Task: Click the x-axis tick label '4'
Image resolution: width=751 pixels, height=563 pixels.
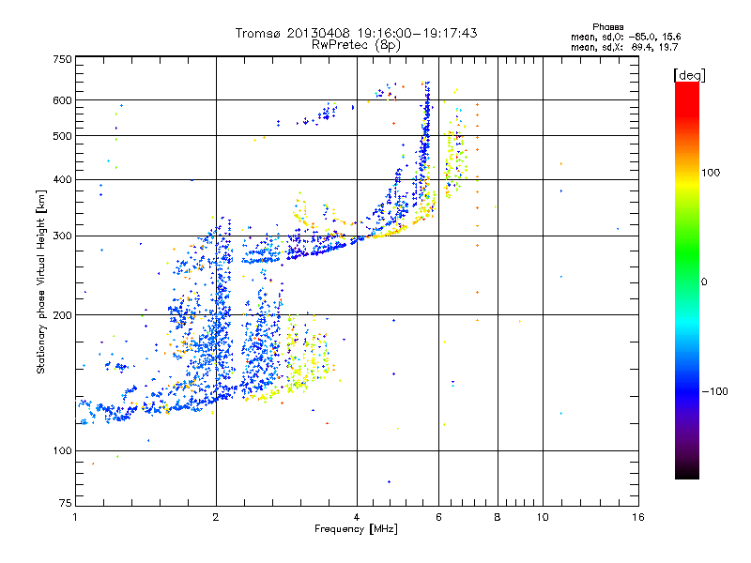Action: (x=357, y=517)
